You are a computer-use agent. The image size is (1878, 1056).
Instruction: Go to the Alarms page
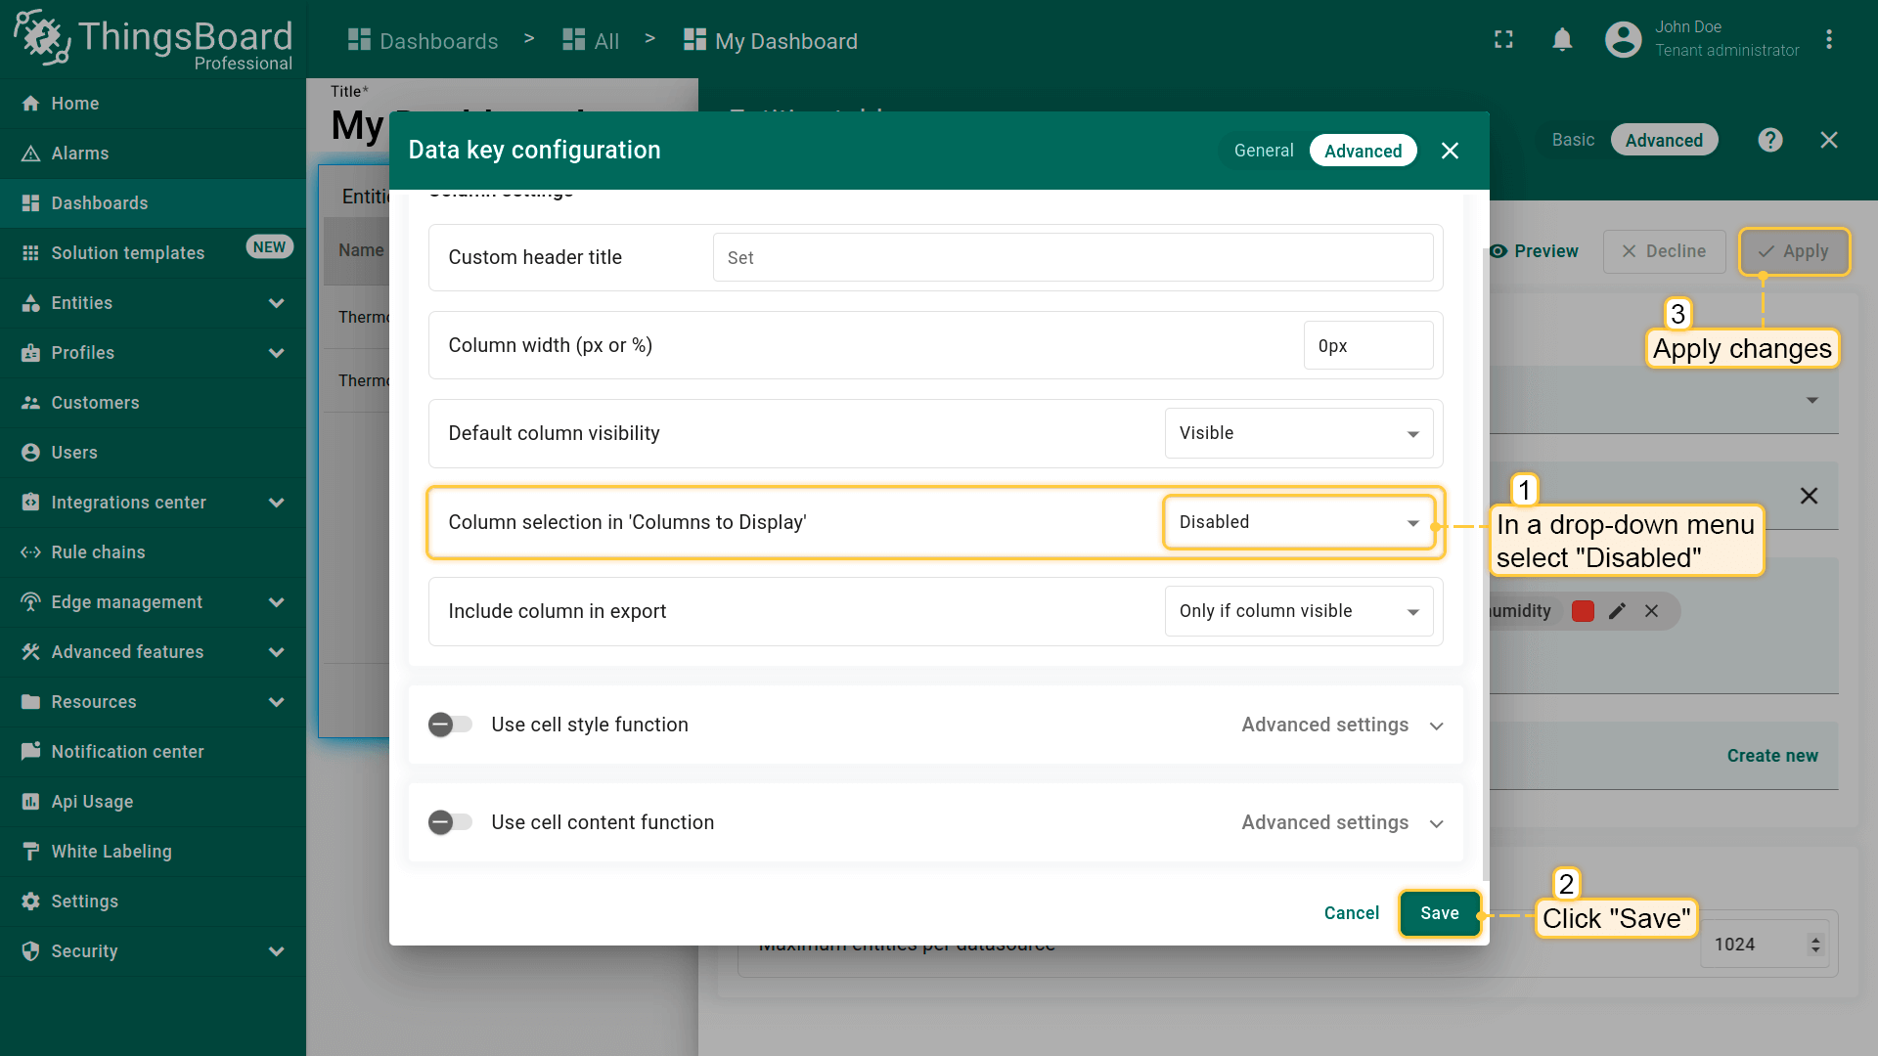point(80,154)
